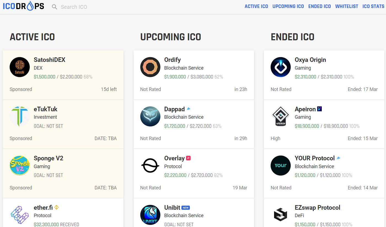Screen dimensions: 386x227
Task: Open the Sponge V2 logo thumbnail
Action: [x=20, y=165]
